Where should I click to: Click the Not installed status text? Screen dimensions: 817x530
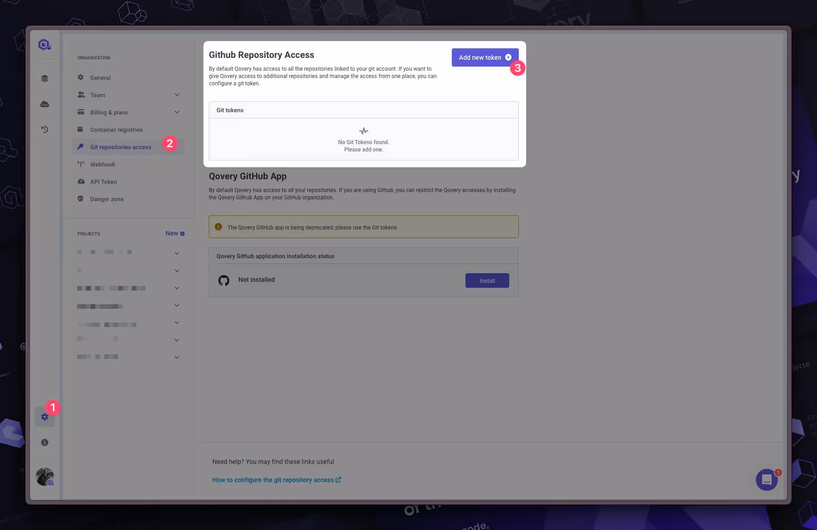tap(257, 280)
